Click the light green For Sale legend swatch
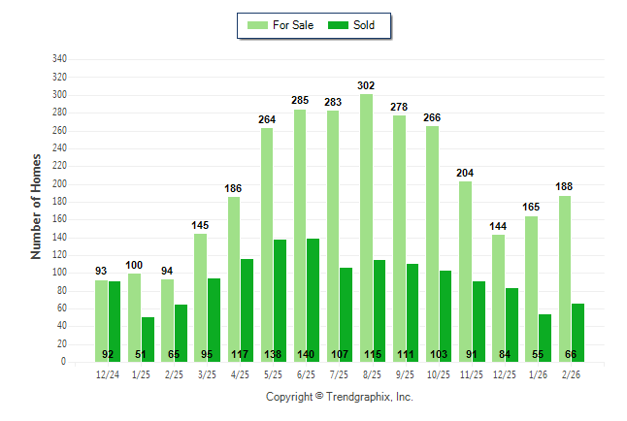The height and width of the screenshot is (421, 627). click(x=259, y=25)
